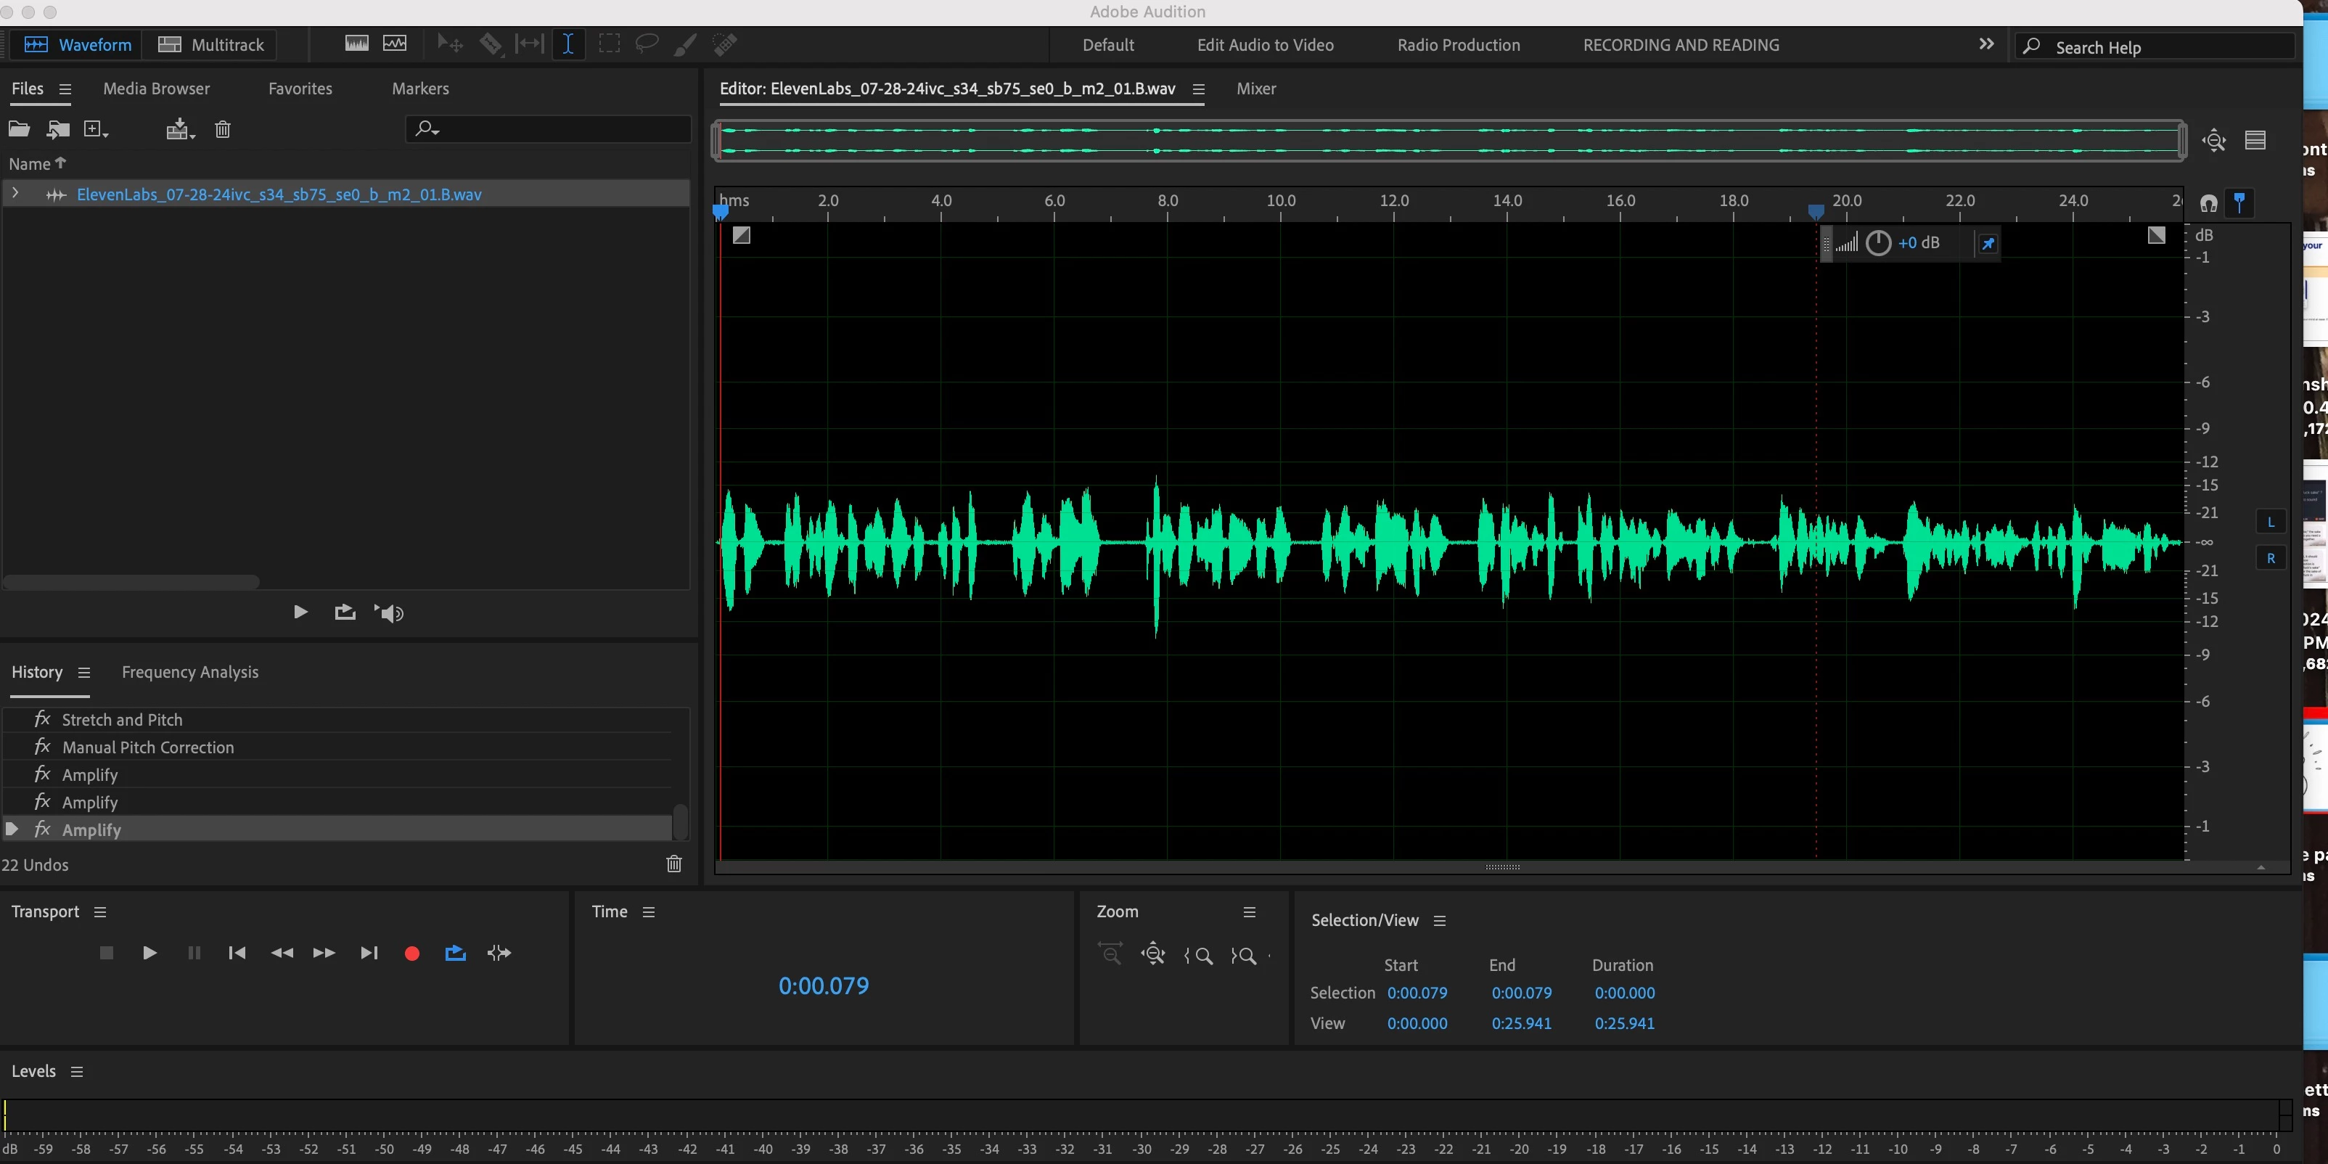The image size is (2328, 1164).
Task: Click Zoom Out Full icon
Action: tap(1153, 955)
